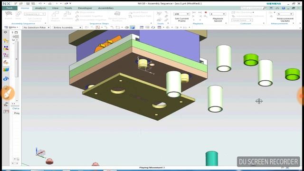Click the New sequence icon
This screenshot has width=304, height=171.
coord(18,14)
